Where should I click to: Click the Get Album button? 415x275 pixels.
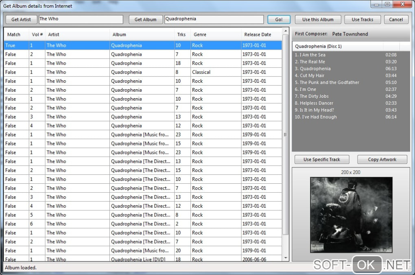145,19
